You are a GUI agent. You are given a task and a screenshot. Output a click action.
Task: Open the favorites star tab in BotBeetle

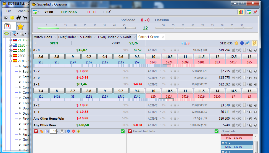[x=20, y=26]
